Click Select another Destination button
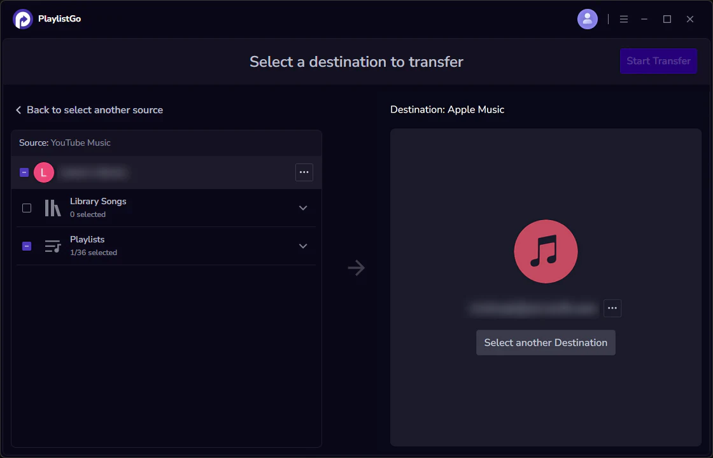The height and width of the screenshot is (458, 713). coord(546,343)
